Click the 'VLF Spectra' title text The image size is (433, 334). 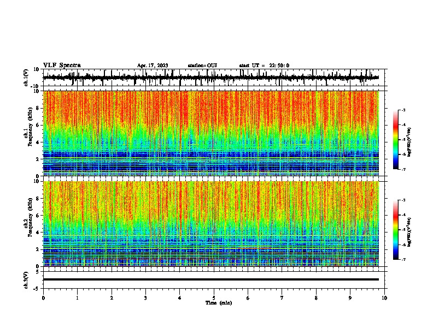pyautogui.click(x=62, y=65)
